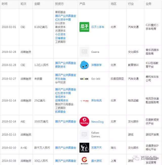Click 腾讯产业共赢基金 in NewsDog row
The height and width of the screenshot is (165, 162).
[66, 122]
